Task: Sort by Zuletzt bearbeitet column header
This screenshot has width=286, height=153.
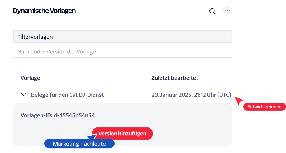Action: pos(175,78)
